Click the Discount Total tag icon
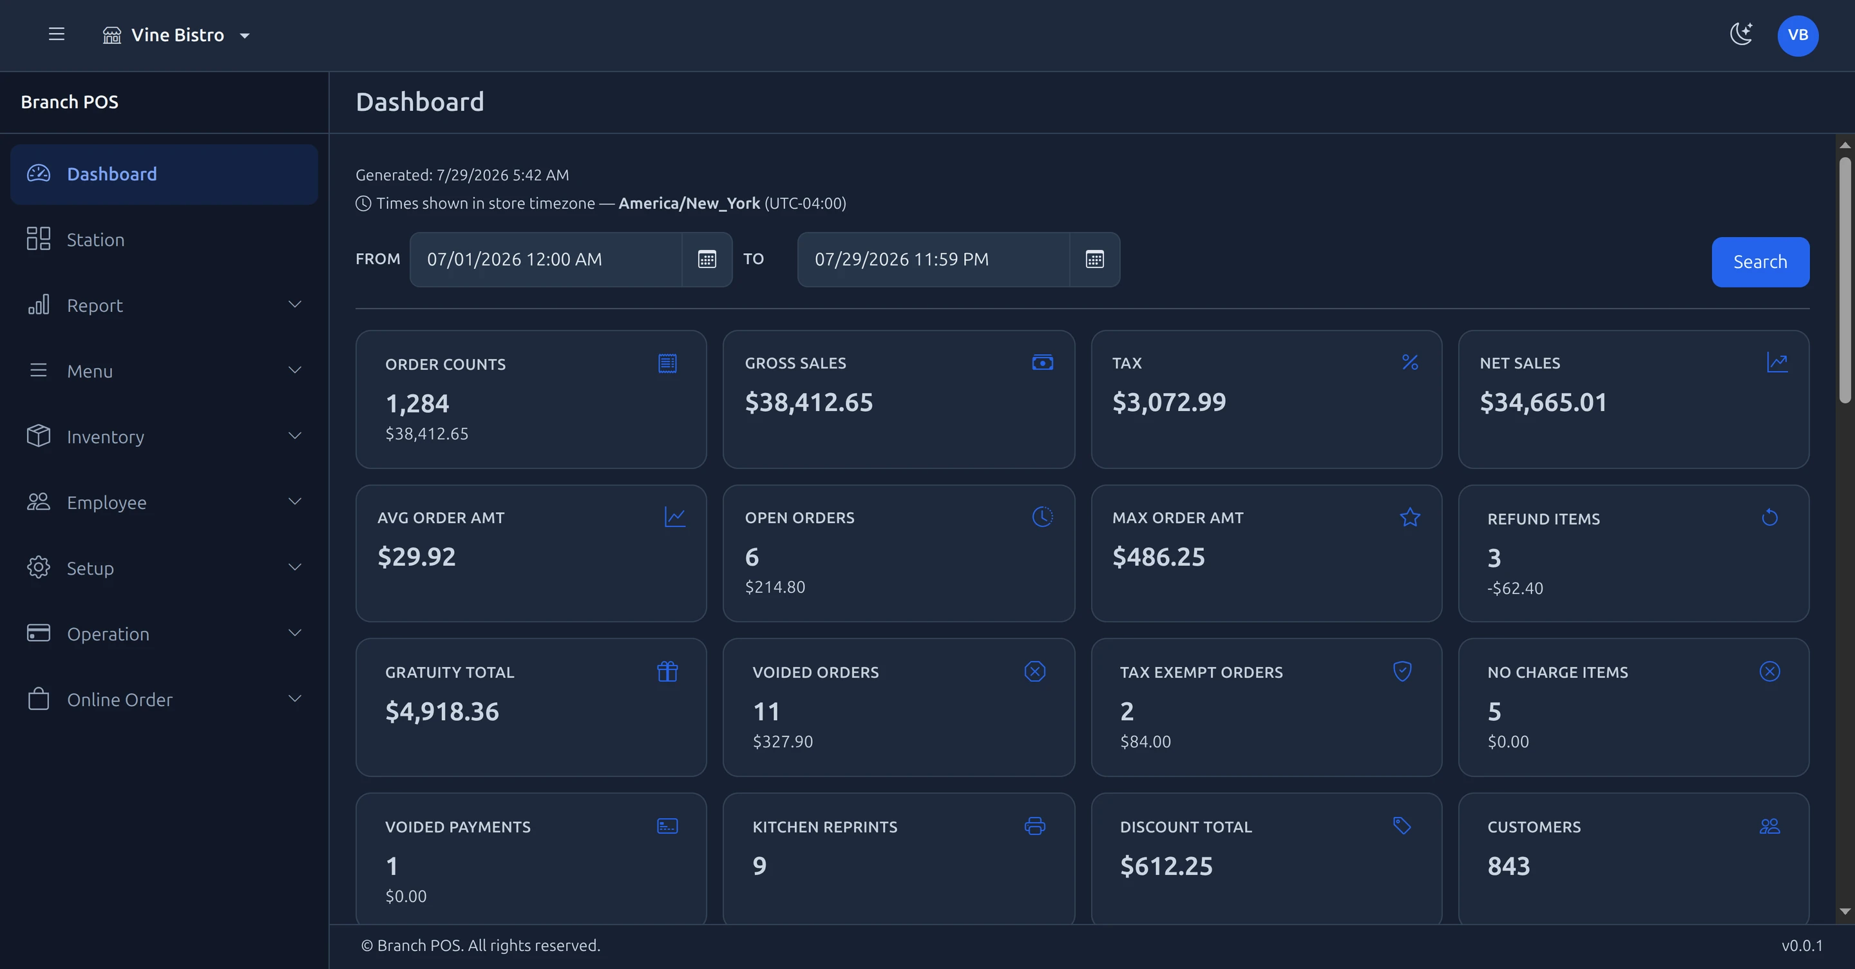This screenshot has height=969, width=1855. pyautogui.click(x=1402, y=825)
